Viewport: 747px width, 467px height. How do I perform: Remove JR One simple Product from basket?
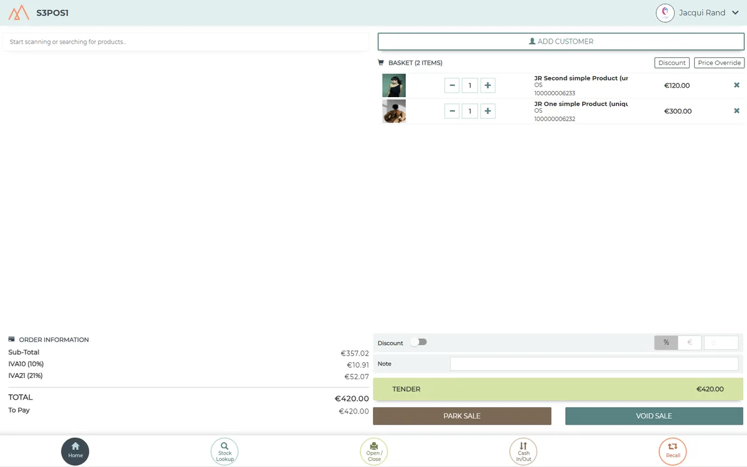click(x=736, y=111)
